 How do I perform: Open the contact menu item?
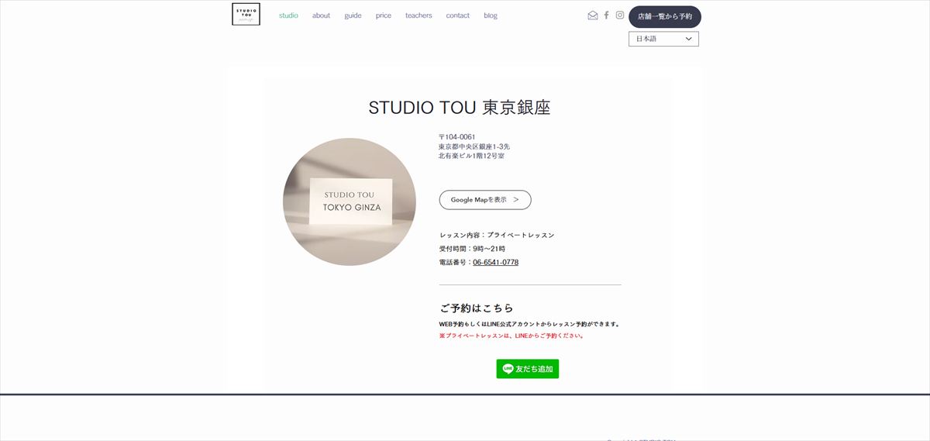457,16
